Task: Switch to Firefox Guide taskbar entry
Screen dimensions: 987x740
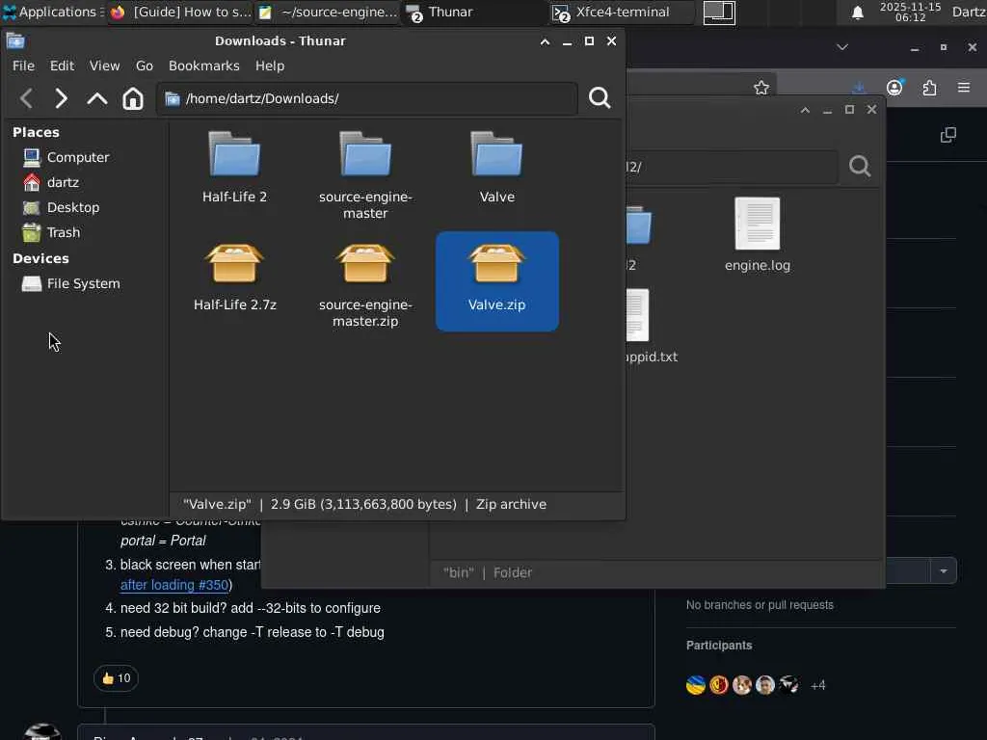Action: (x=180, y=12)
